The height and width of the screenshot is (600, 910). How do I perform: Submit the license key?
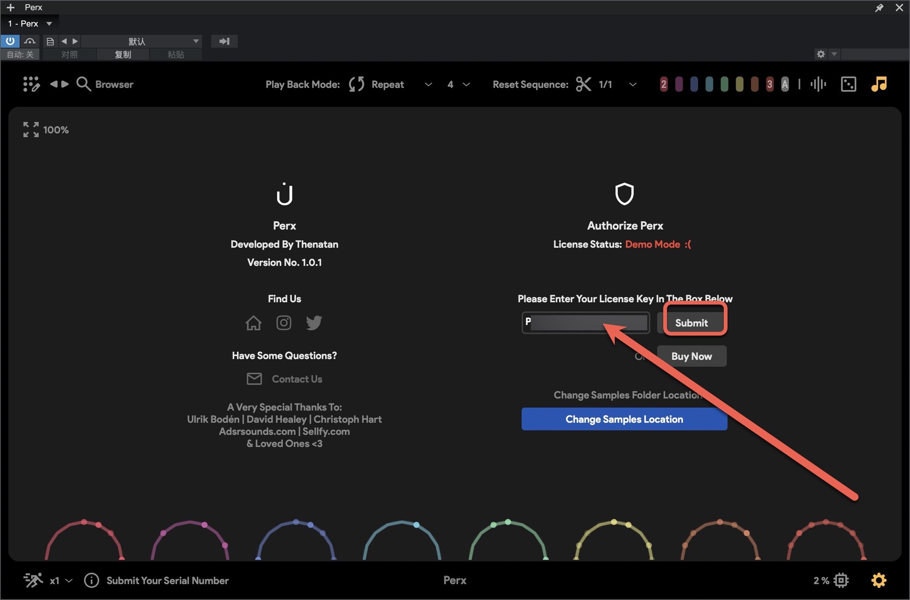tap(692, 323)
